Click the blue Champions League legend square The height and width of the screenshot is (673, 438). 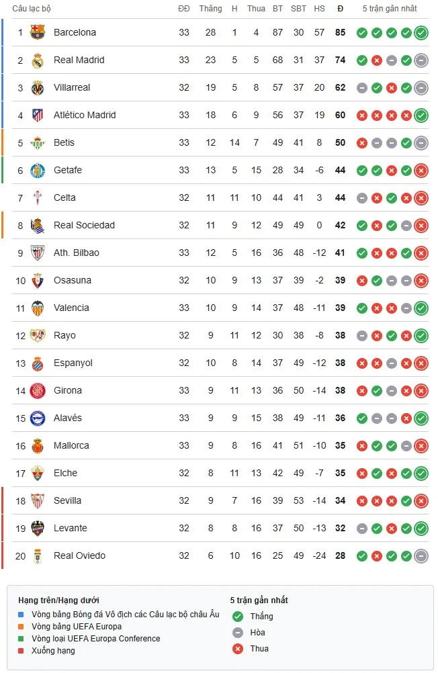(x=19, y=616)
